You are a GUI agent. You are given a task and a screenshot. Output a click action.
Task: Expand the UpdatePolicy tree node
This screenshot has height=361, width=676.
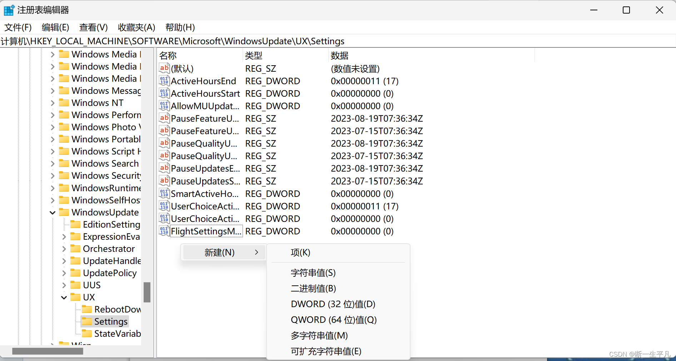click(x=64, y=273)
